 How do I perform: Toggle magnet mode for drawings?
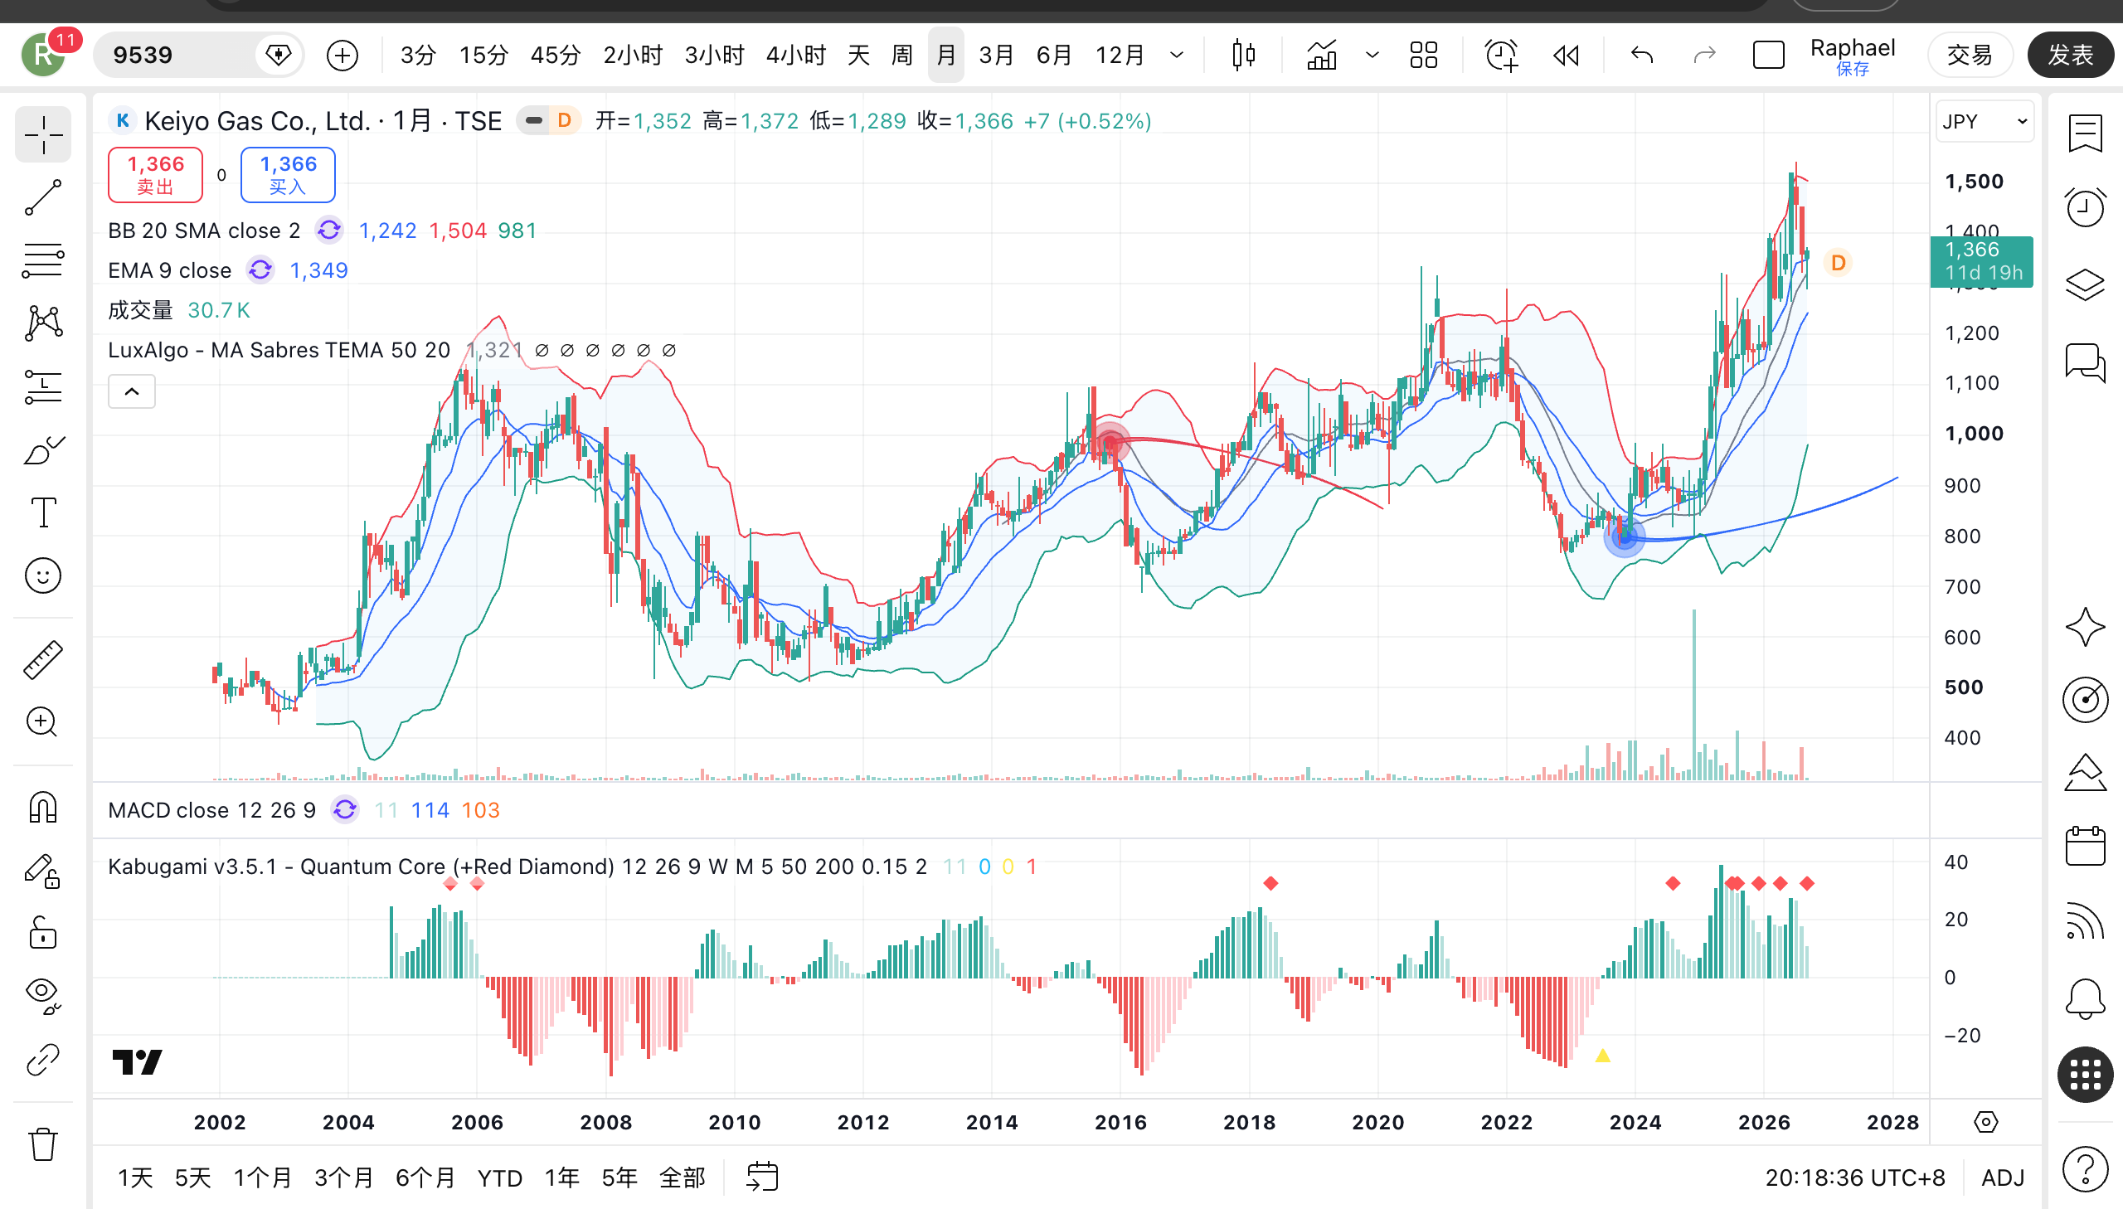point(43,807)
